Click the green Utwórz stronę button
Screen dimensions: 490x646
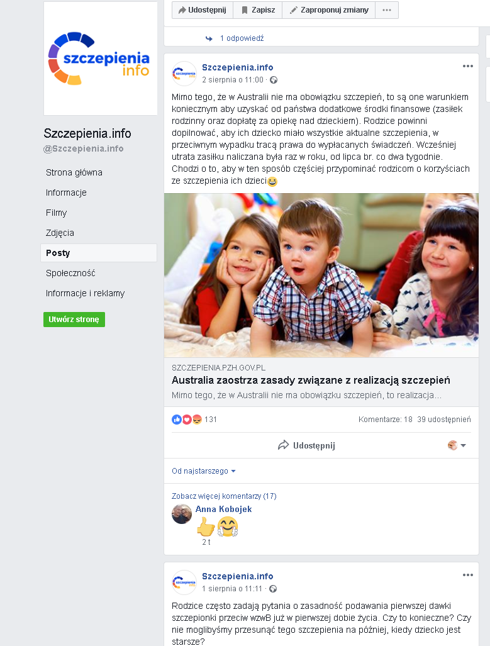click(x=74, y=320)
